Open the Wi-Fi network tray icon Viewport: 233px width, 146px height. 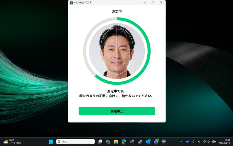click(x=205, y=142)
